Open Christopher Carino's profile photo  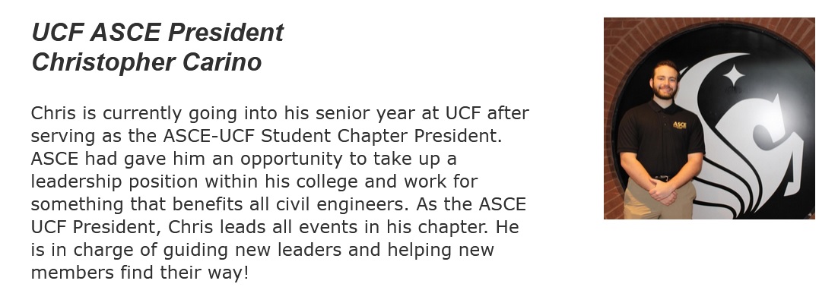tap(709, 118)
